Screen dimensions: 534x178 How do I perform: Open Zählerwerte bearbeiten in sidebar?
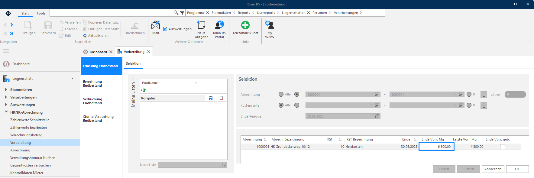coord(28,128)
